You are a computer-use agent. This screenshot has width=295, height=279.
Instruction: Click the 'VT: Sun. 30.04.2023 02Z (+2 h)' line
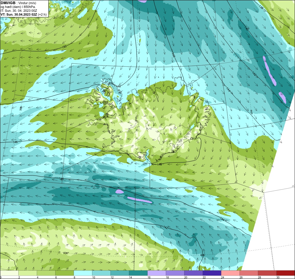pos(23,14)
